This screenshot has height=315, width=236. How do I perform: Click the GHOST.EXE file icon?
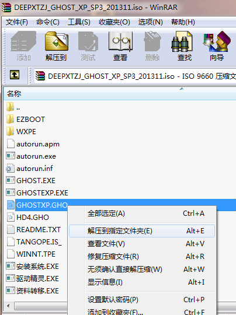click(x=11, y=180)
